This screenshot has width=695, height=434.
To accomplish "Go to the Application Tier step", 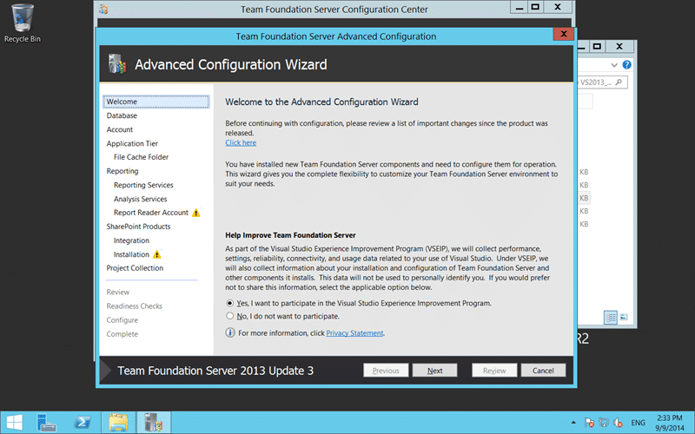I will point(132,143).
